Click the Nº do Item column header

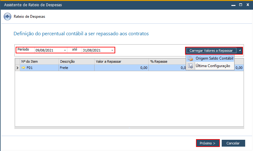coord(39,61)
